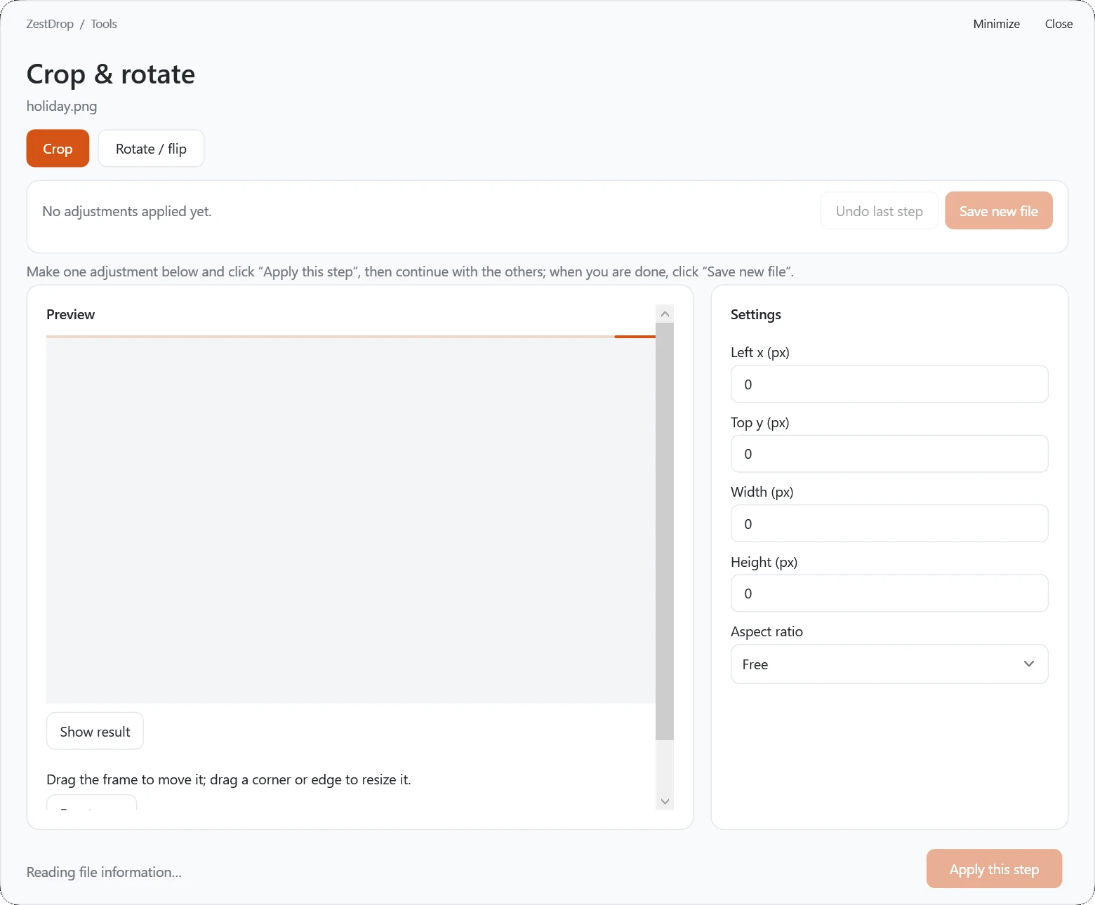Image resolution: width=1095 pixels, height=905 pixels.
Task: Click the image preview canvas area
Action: [351, 521]
